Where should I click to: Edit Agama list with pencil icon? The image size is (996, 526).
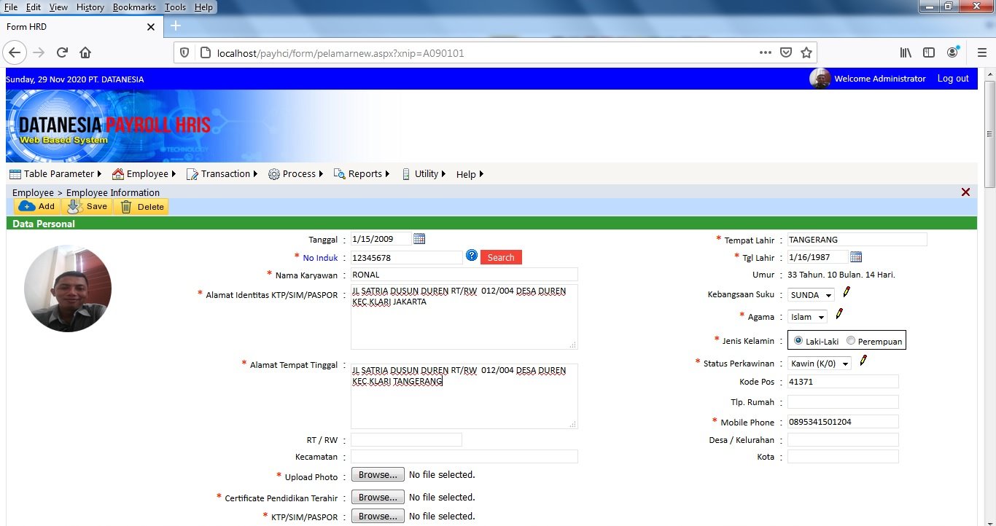coord(839,314)
